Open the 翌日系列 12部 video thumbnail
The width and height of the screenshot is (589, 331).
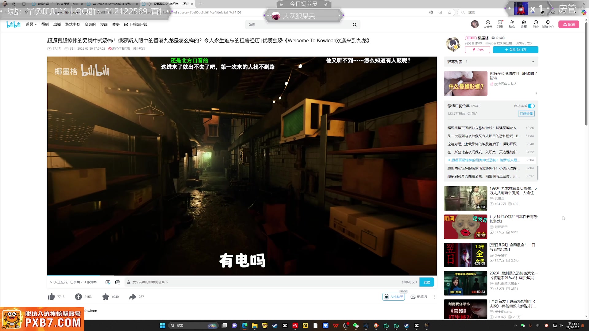tap(465, 255)
